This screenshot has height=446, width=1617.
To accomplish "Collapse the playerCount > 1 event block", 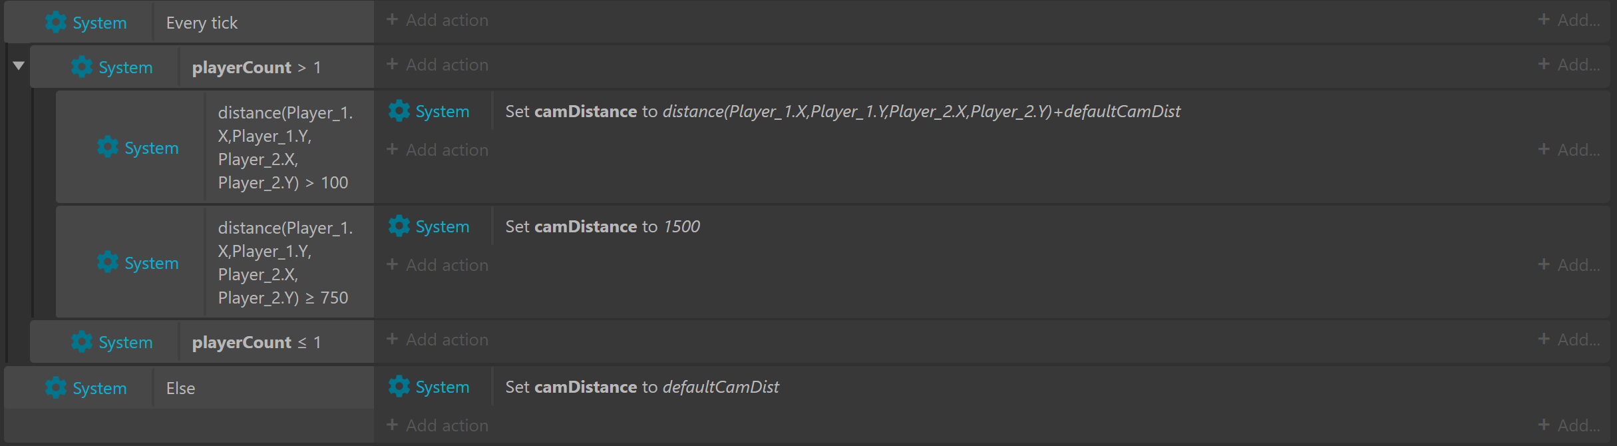I will (19, 65).
